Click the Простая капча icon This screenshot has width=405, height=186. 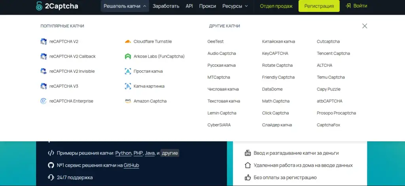(128, 71)
